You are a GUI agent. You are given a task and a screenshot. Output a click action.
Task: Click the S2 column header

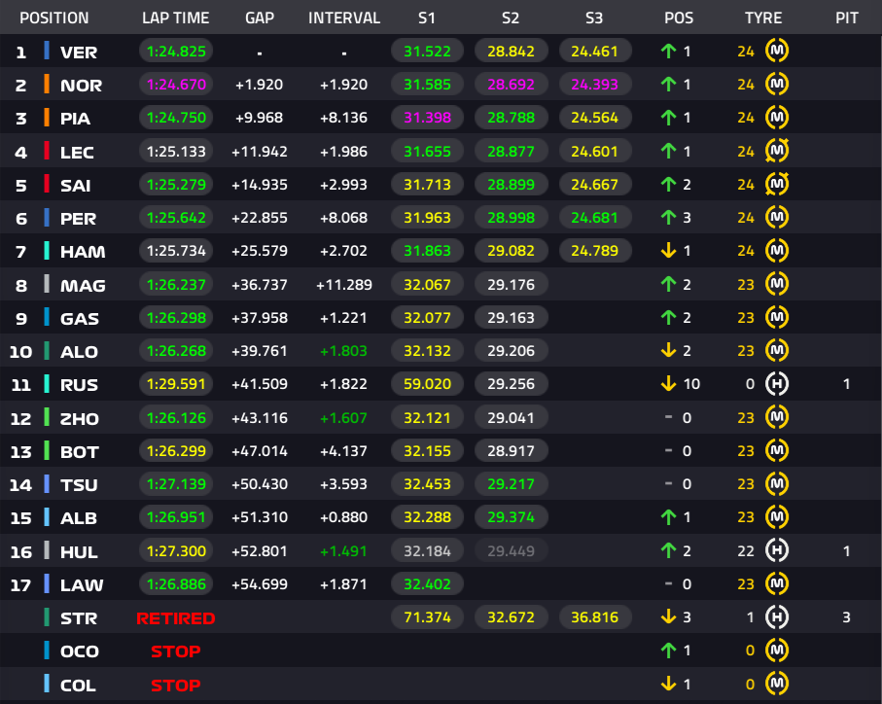511,18
